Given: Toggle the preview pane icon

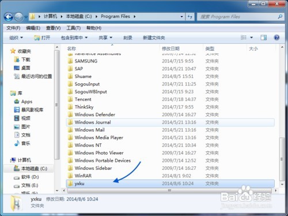Looking at the screenshot, I should click(x=263, y=38).
